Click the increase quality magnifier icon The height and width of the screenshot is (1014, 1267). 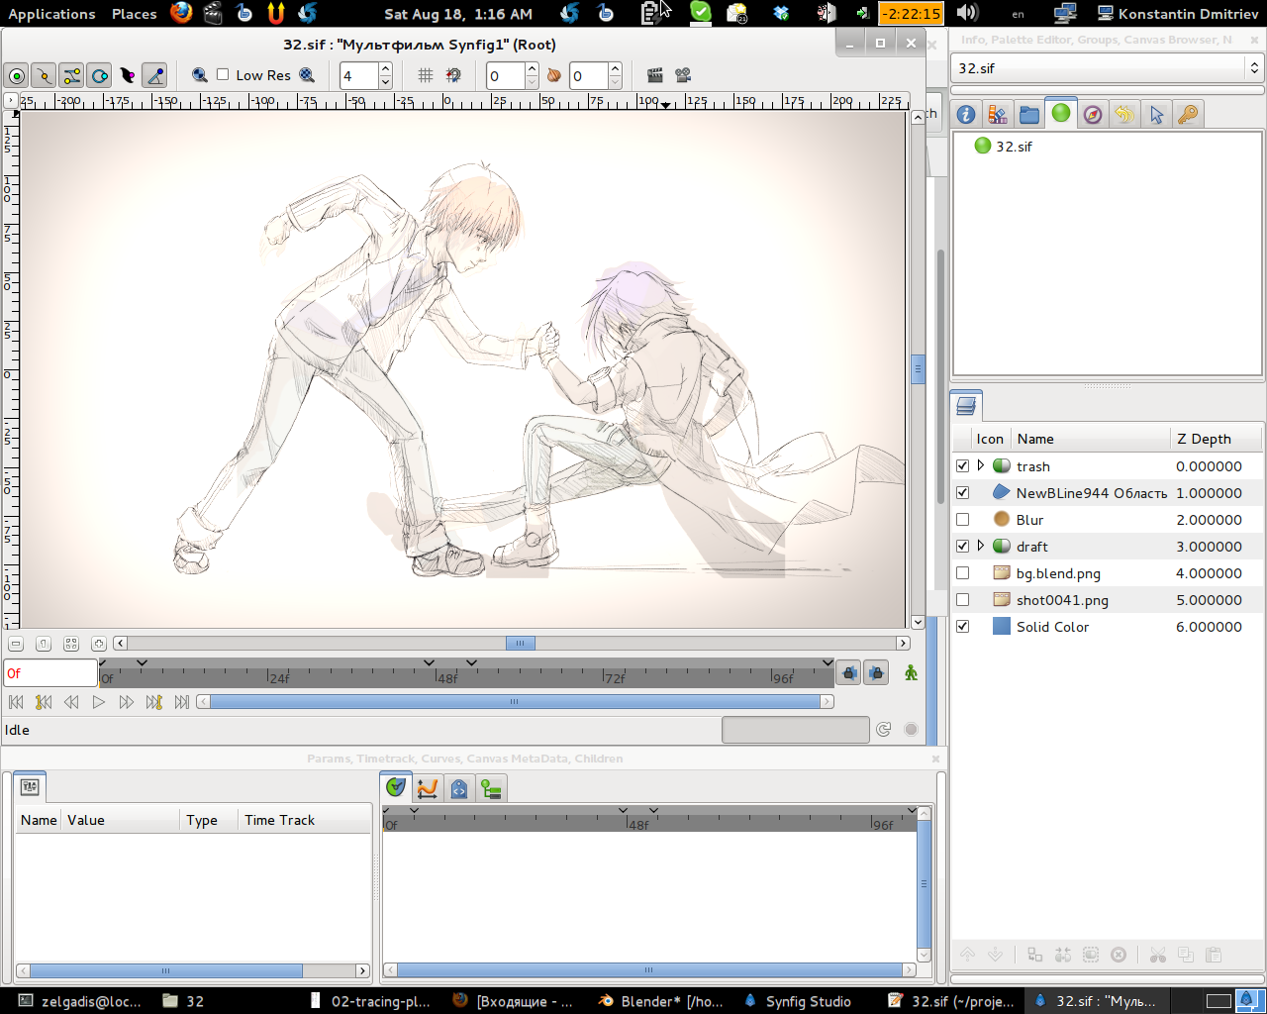(x=199, y=75)
